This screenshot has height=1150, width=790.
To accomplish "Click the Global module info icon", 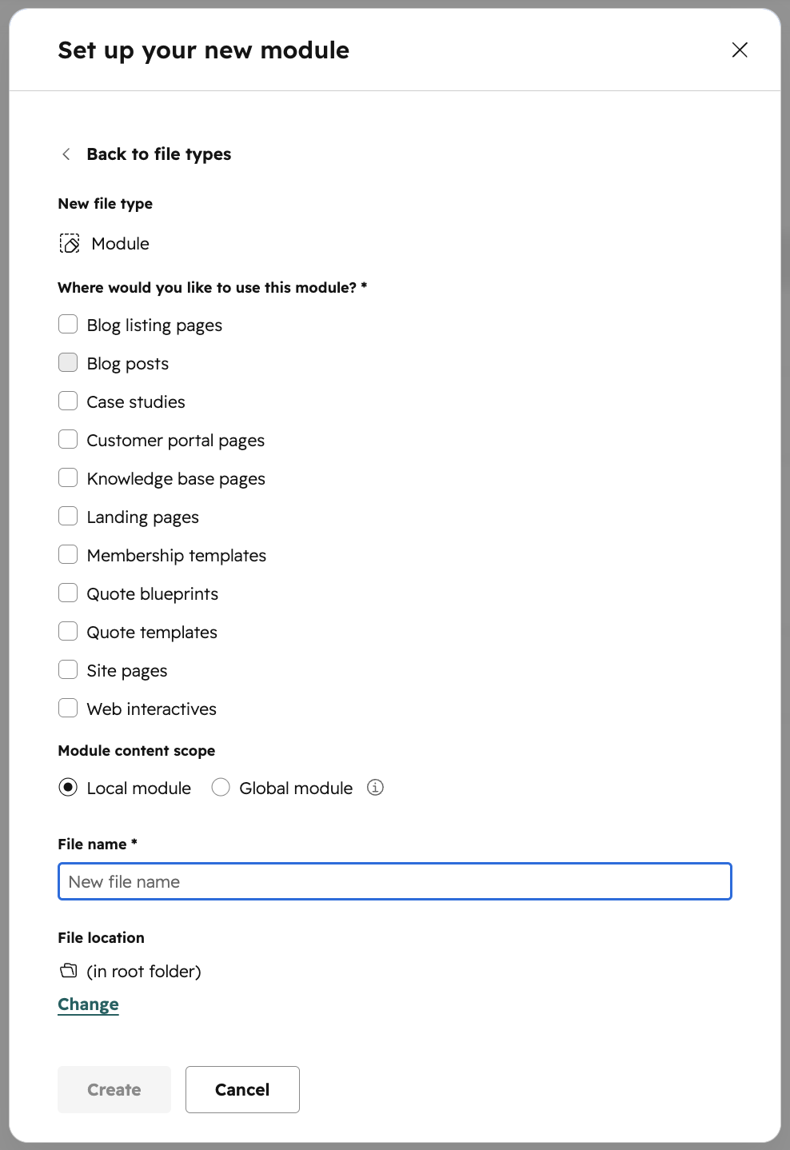I will [x=375, y=788].
